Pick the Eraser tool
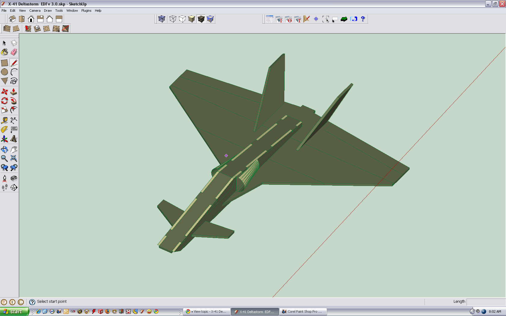The image size is (506, 316). (x=14, y=52)
